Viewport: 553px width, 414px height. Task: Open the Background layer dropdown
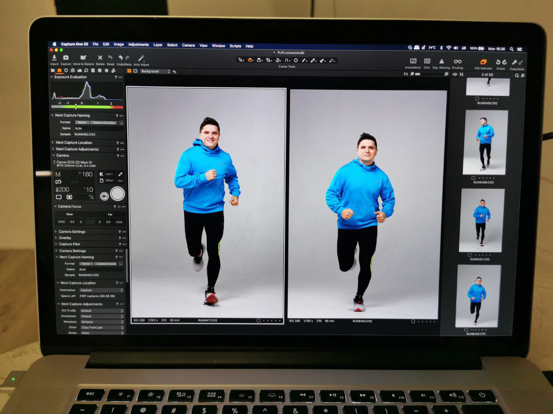click(x=156, y=71)
